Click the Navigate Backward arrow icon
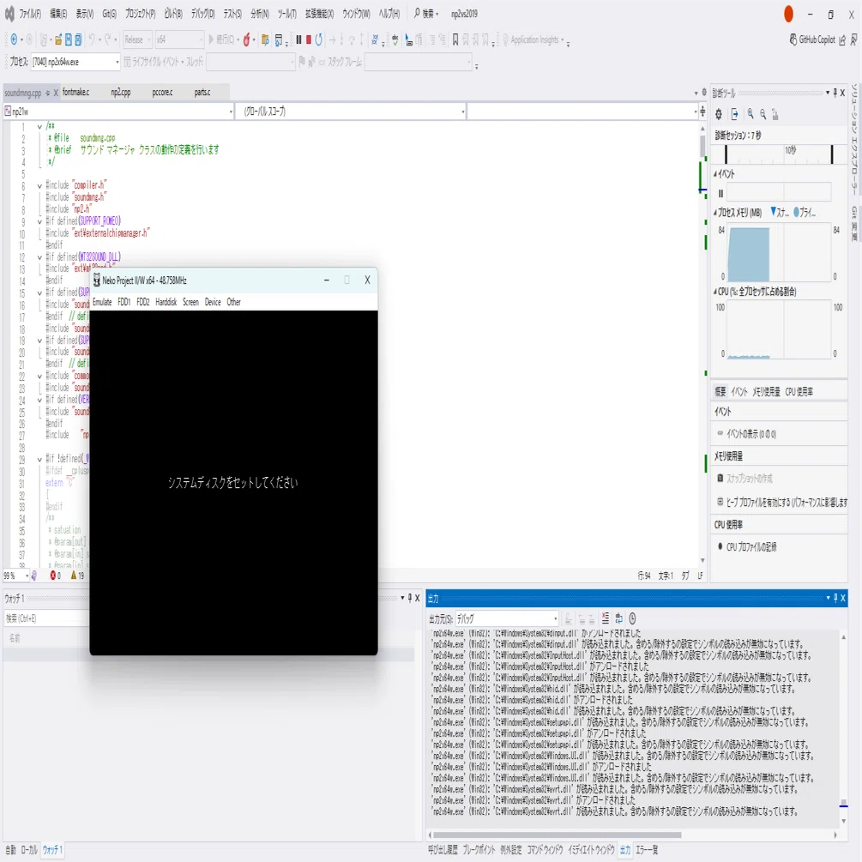 [x=14, y=39]
